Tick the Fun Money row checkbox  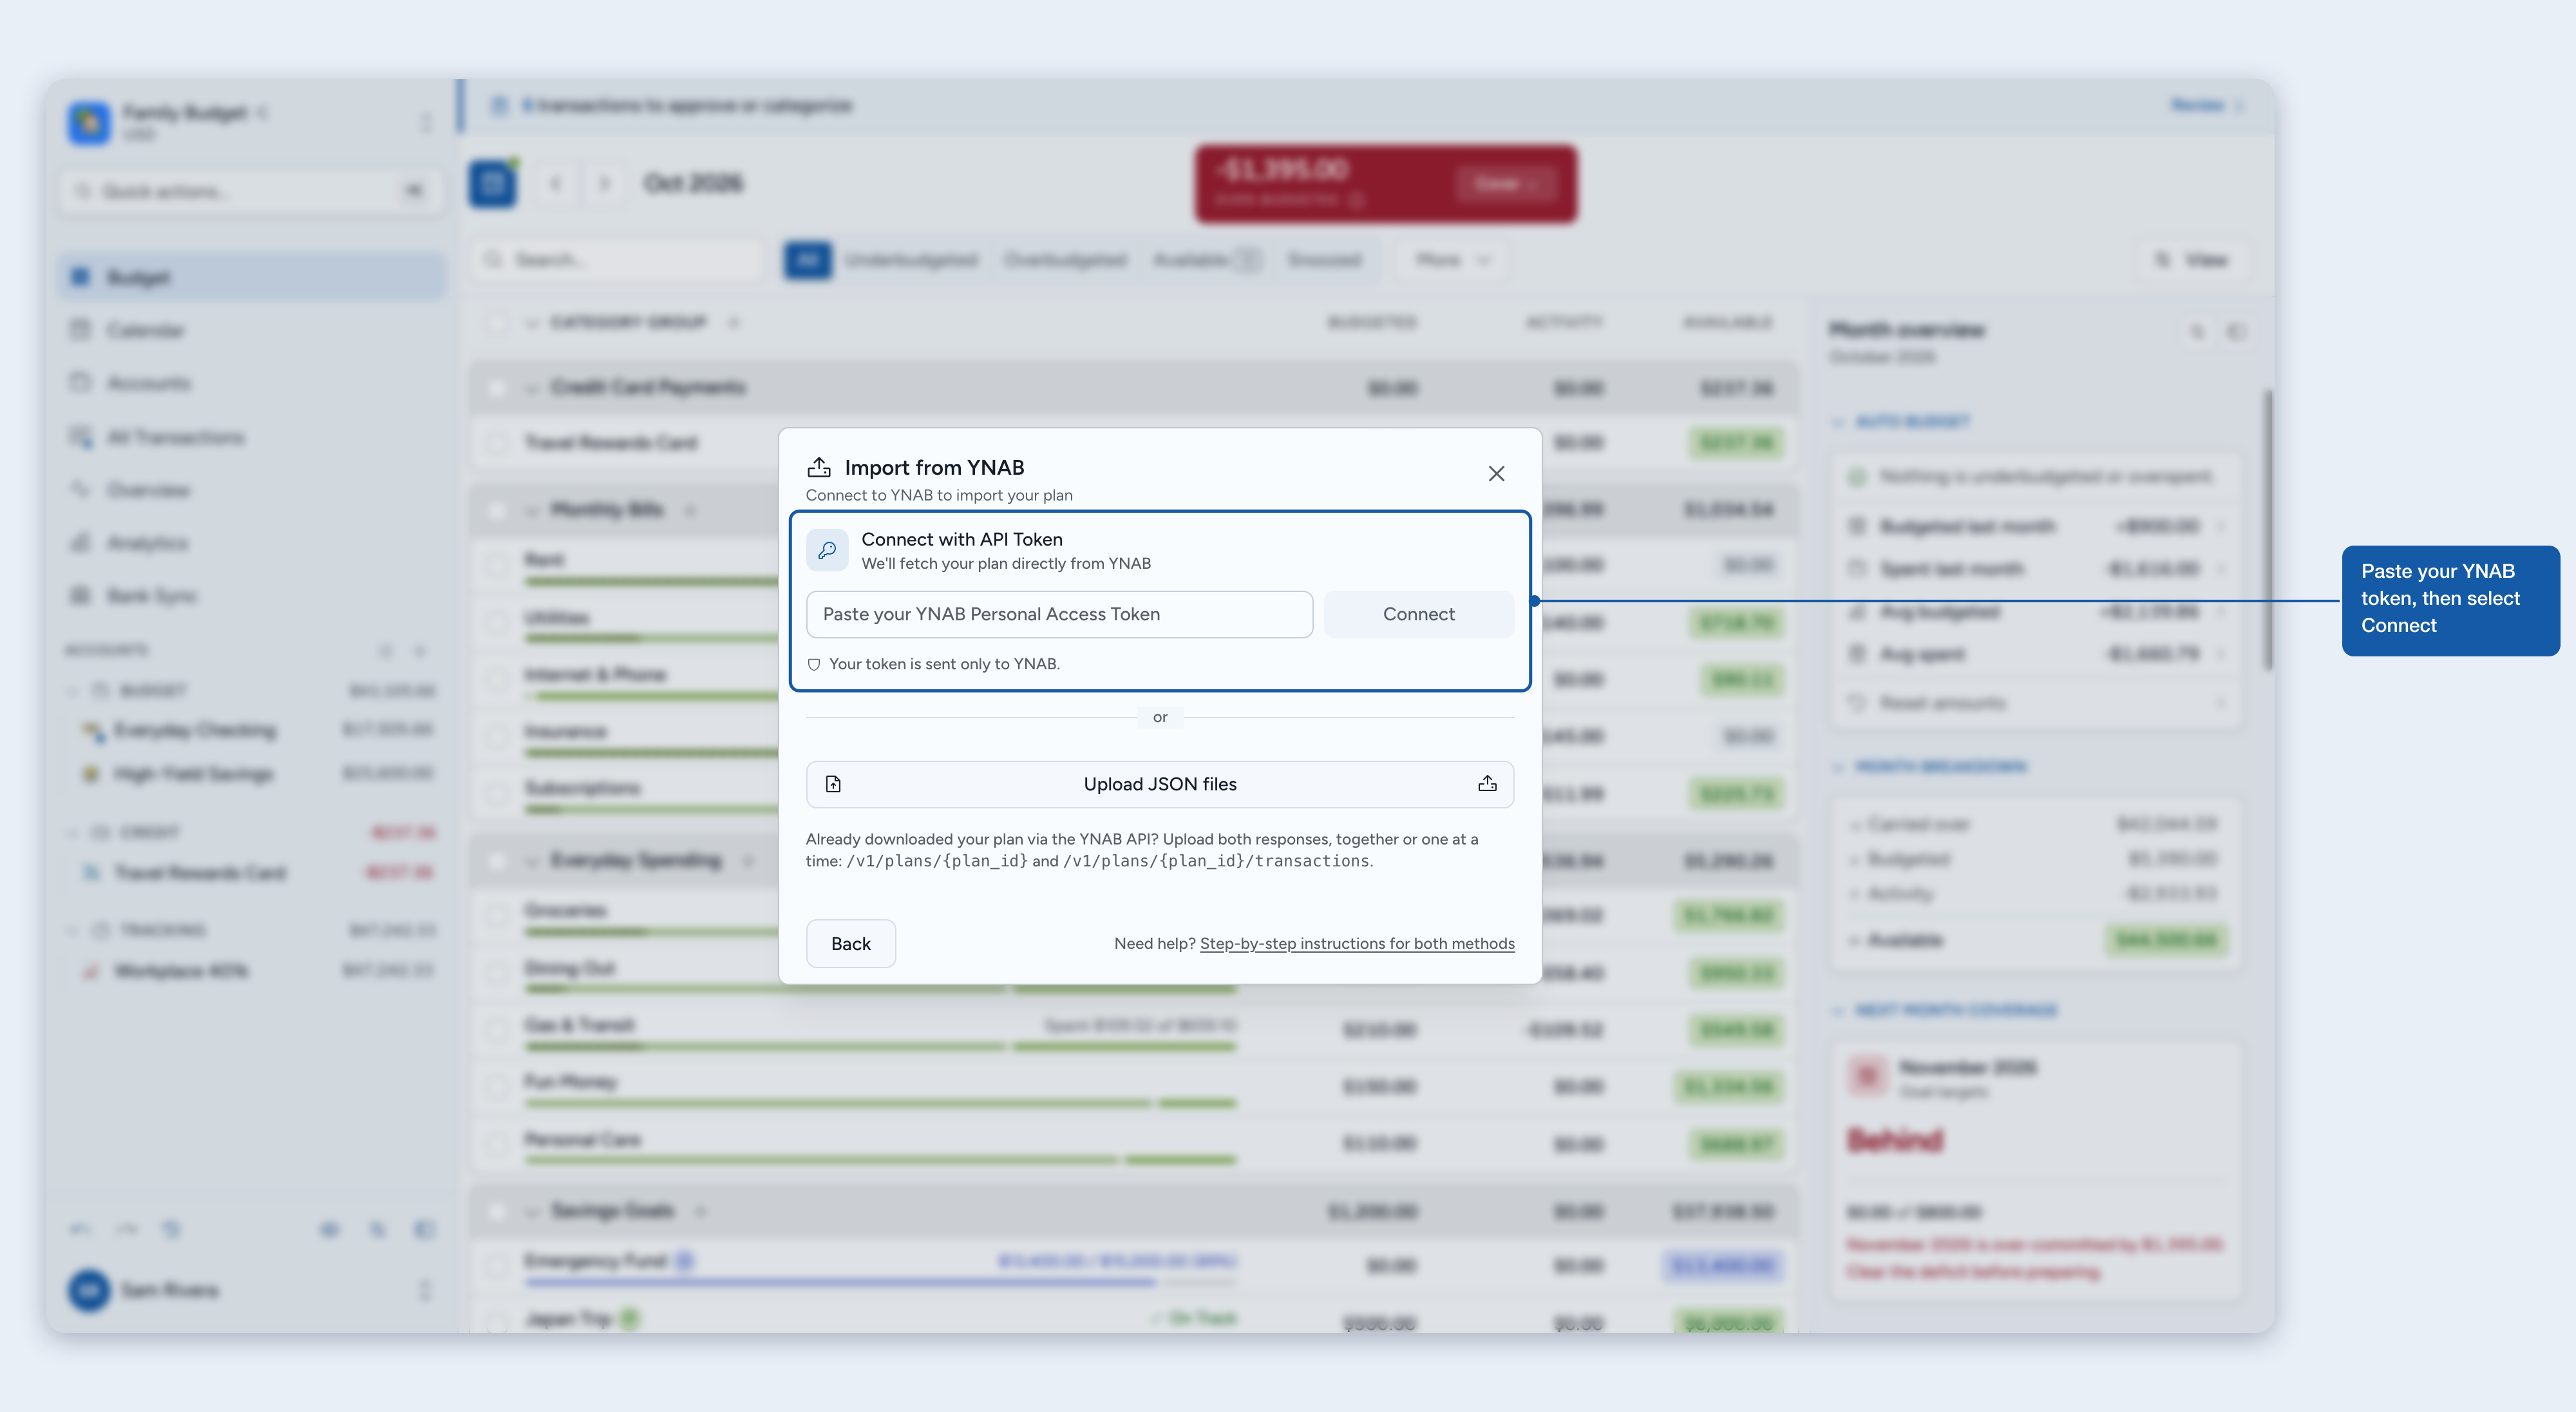(x=496, y=1086)
